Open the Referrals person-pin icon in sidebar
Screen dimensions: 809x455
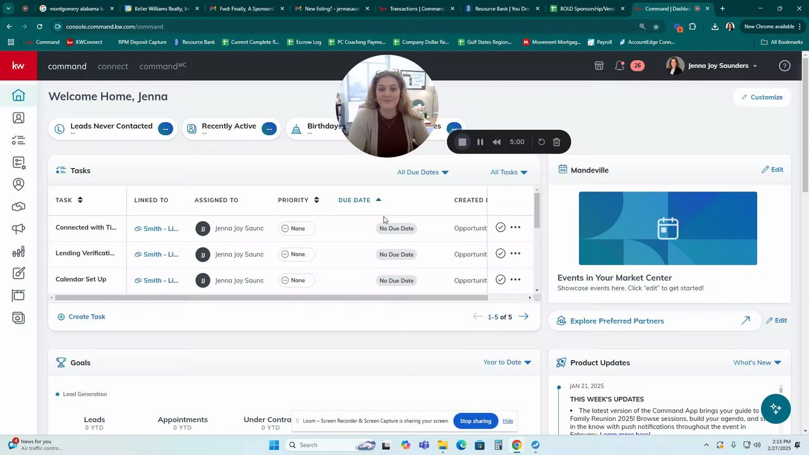click(18, 185)
